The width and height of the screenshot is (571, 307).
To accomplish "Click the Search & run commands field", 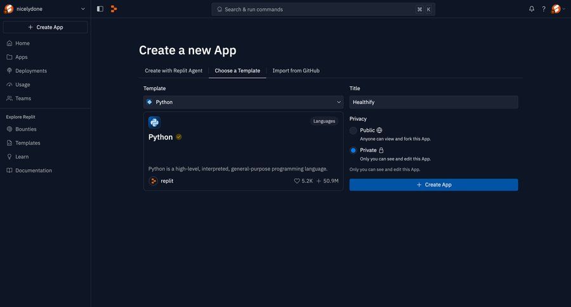I will pos(324,9).
